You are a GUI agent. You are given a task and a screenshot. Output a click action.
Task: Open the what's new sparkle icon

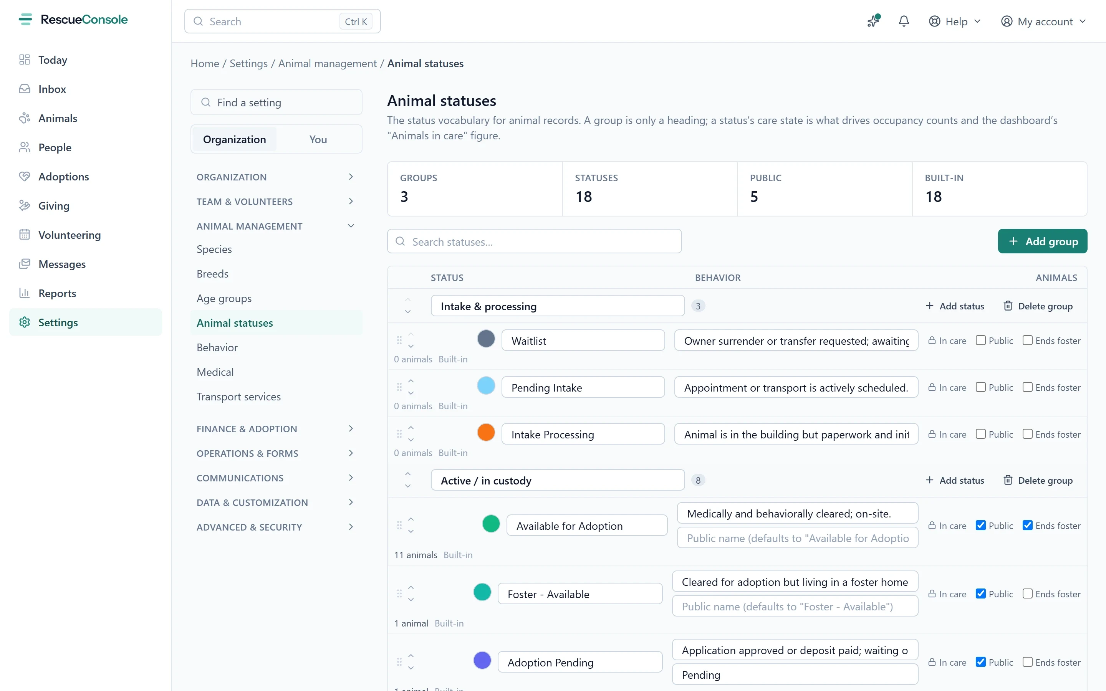pos(873,21)
